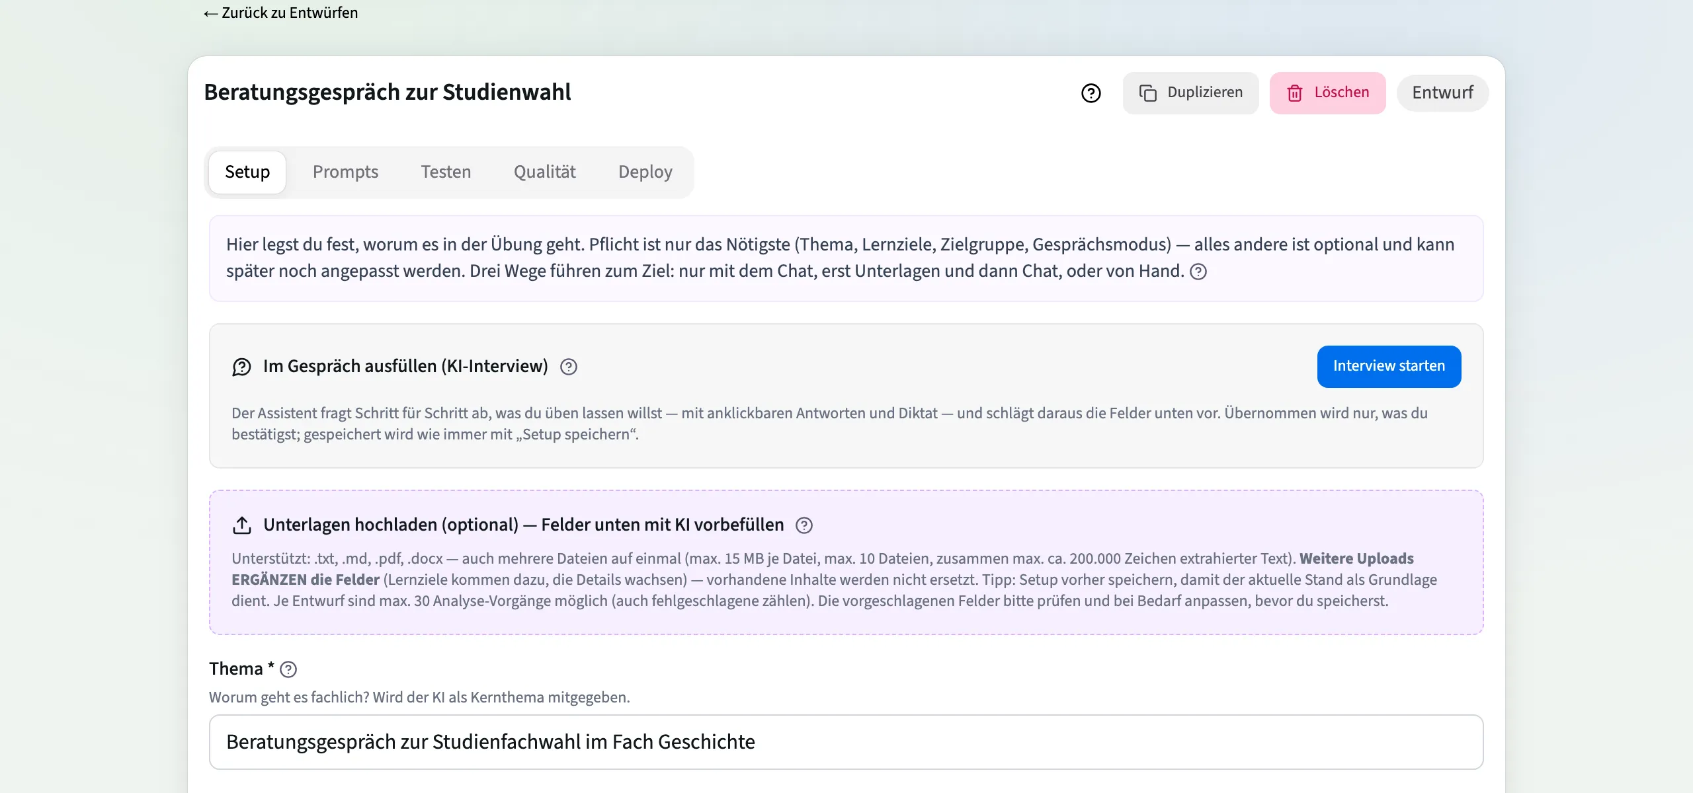Click "Im Gespräch ausfüllen (KI-Interview)" heading
Screen dimensions: 1693x793
(x=405, y=367)
